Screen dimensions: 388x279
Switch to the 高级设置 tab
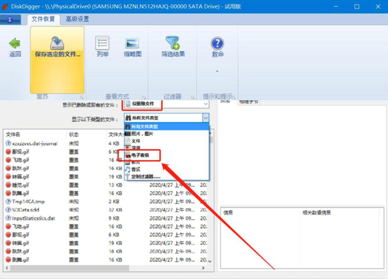coord(77,19)
